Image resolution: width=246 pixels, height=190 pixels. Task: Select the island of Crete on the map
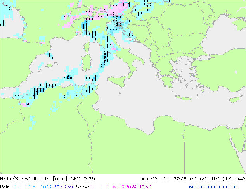point(184,97)
